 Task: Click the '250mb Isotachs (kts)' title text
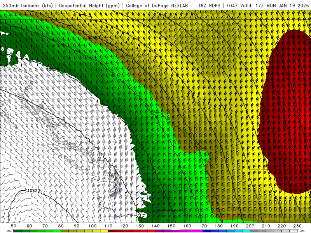(28, 5)
